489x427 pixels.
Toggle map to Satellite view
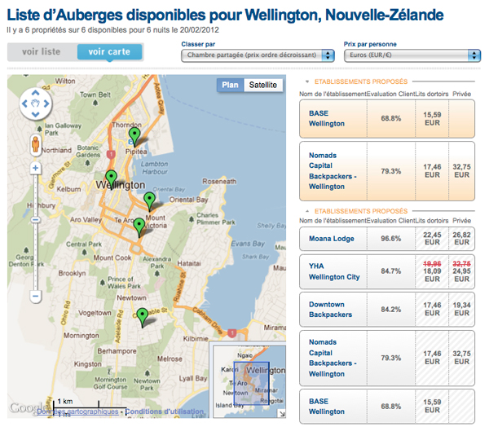(262, 85)
